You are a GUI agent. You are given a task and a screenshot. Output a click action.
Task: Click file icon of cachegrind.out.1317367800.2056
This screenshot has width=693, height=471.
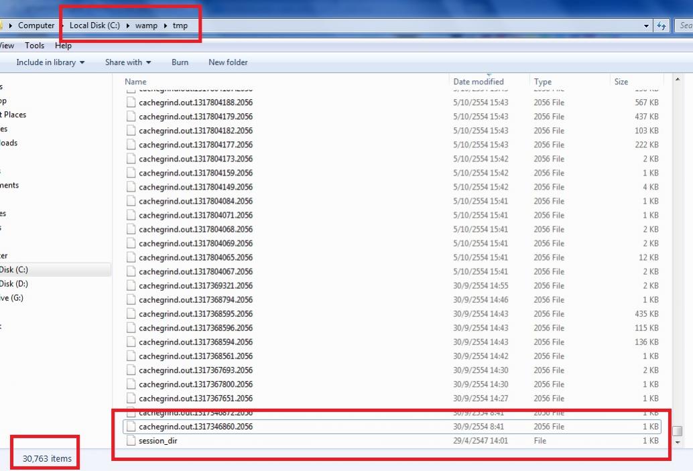[x=131, y=385]
